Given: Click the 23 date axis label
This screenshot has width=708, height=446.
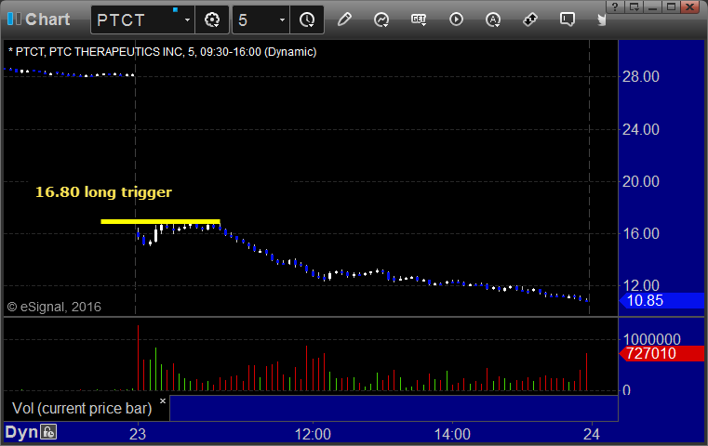Looking at the screenshot, I should pyautogui.click(x=138, y=434).
